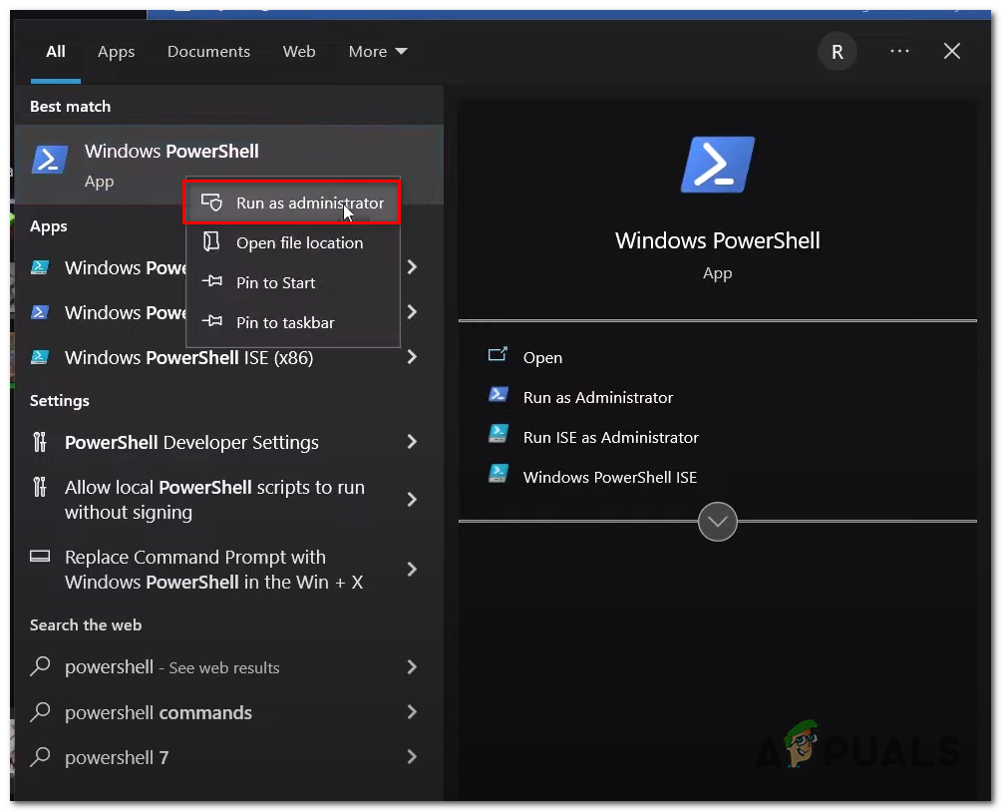Expand arrow for PowerShell Developer Settings
This screenshot has width=1002, height=812.
(412, 442)
